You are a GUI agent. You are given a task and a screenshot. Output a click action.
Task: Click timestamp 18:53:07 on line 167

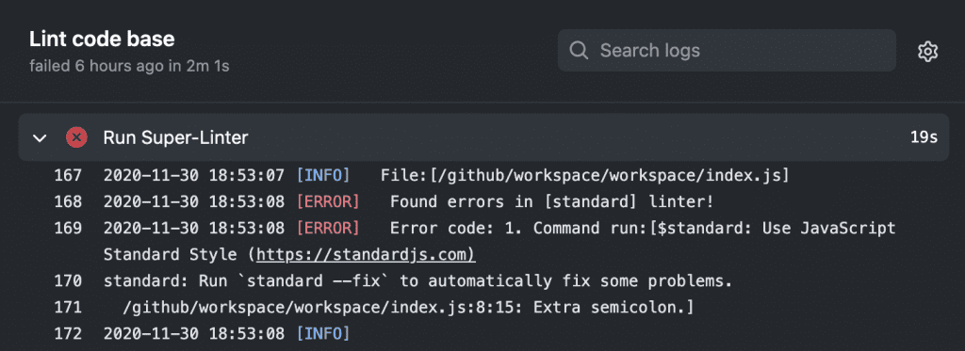tap(247, 176)
